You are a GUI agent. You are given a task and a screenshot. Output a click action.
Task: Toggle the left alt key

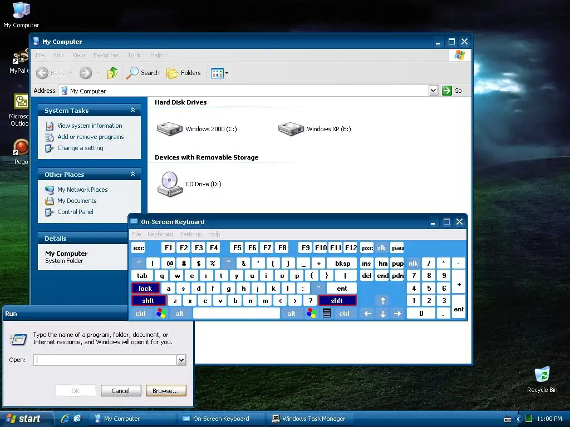tap(180, 314)
